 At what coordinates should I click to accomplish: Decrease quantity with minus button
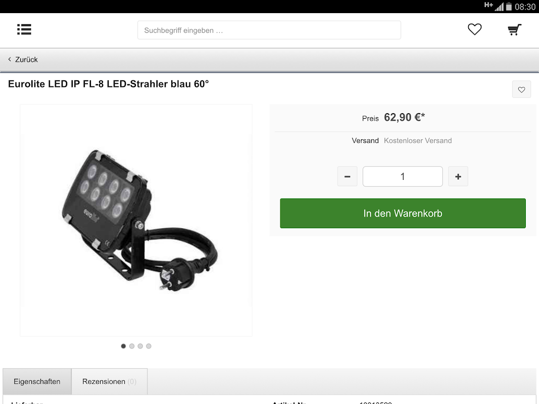pyautogui.click(x=347, y=176)
